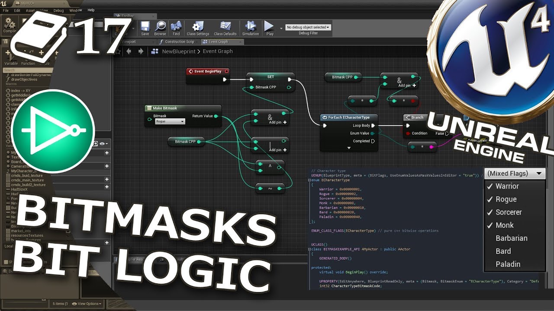
Task: Click the SET node header
Action: 271,77
